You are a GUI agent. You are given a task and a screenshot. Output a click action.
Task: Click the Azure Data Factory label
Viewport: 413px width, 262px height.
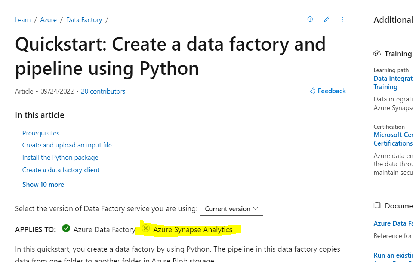104,230
